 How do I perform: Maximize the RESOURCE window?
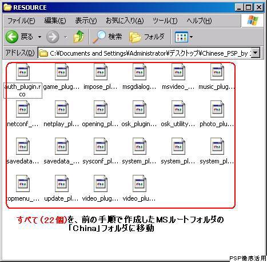click(x=249, y=7)
